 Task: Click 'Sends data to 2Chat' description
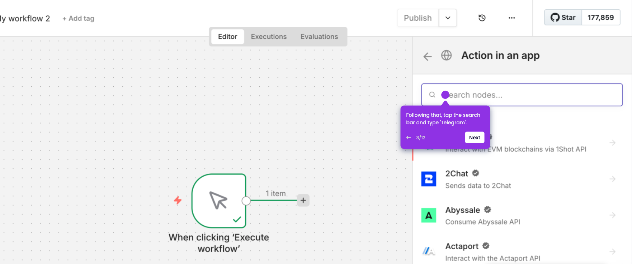click(x=478, y=186)
